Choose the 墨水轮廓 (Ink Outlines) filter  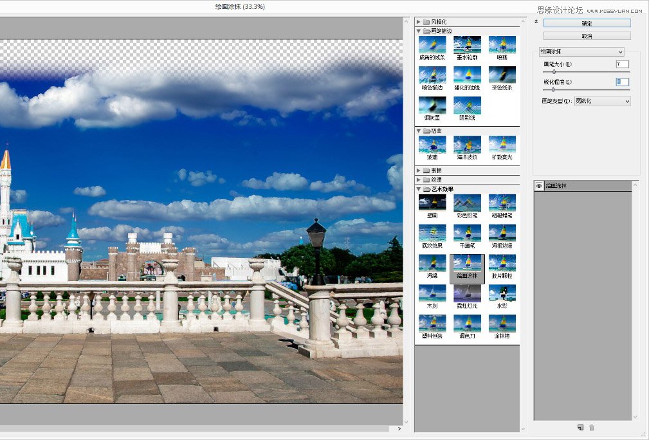(x=467, y=44)
